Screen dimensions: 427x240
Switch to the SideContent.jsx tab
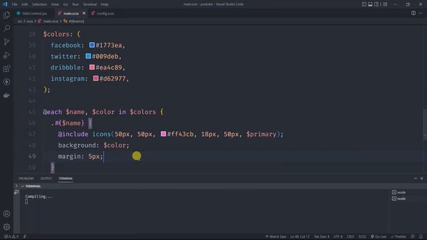(x=34, y=13)
